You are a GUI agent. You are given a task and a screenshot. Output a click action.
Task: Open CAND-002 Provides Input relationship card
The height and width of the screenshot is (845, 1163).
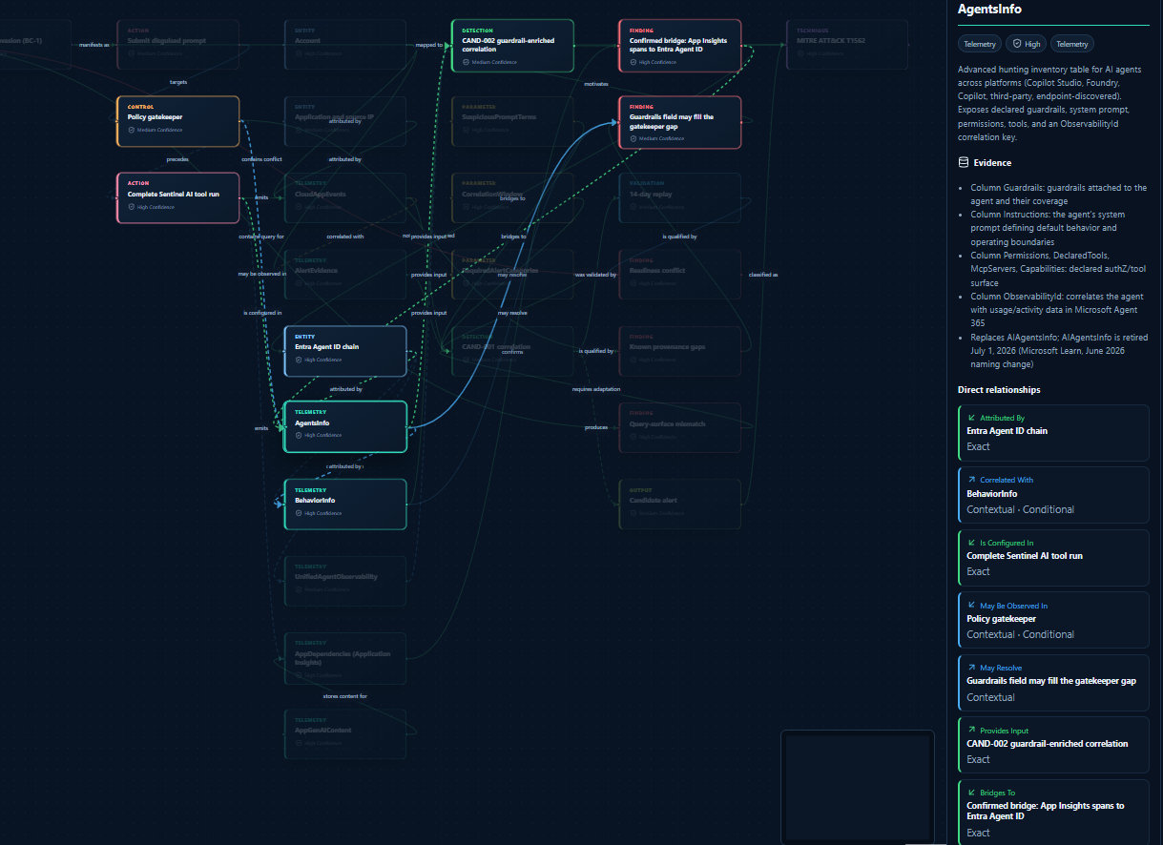pyautogui.click(x=1053, y=746)
